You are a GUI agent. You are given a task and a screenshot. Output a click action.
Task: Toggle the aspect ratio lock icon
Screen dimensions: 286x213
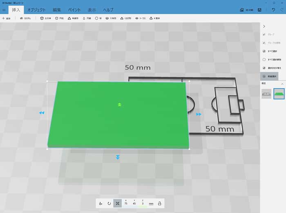(159, 203)
